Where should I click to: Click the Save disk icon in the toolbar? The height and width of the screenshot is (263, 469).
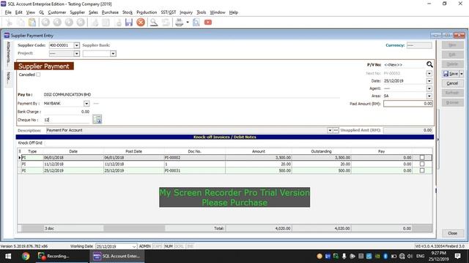tap(129, 23)
